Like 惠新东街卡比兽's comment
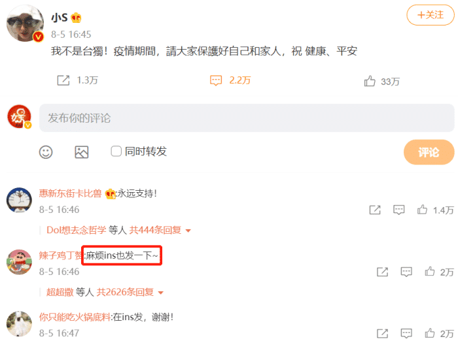 tap(422, 210)
